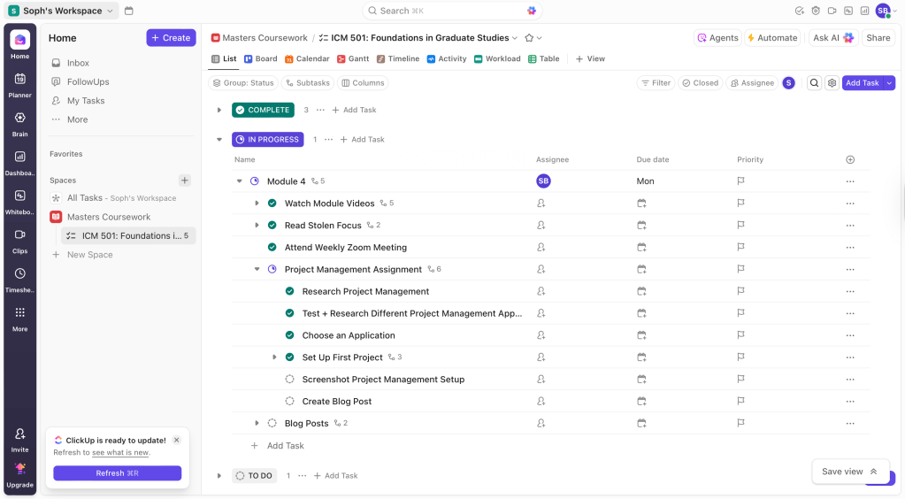Collapse the Project Management Assignment subtasks
Screen dimensions: 905x499
tap(257, 270)
